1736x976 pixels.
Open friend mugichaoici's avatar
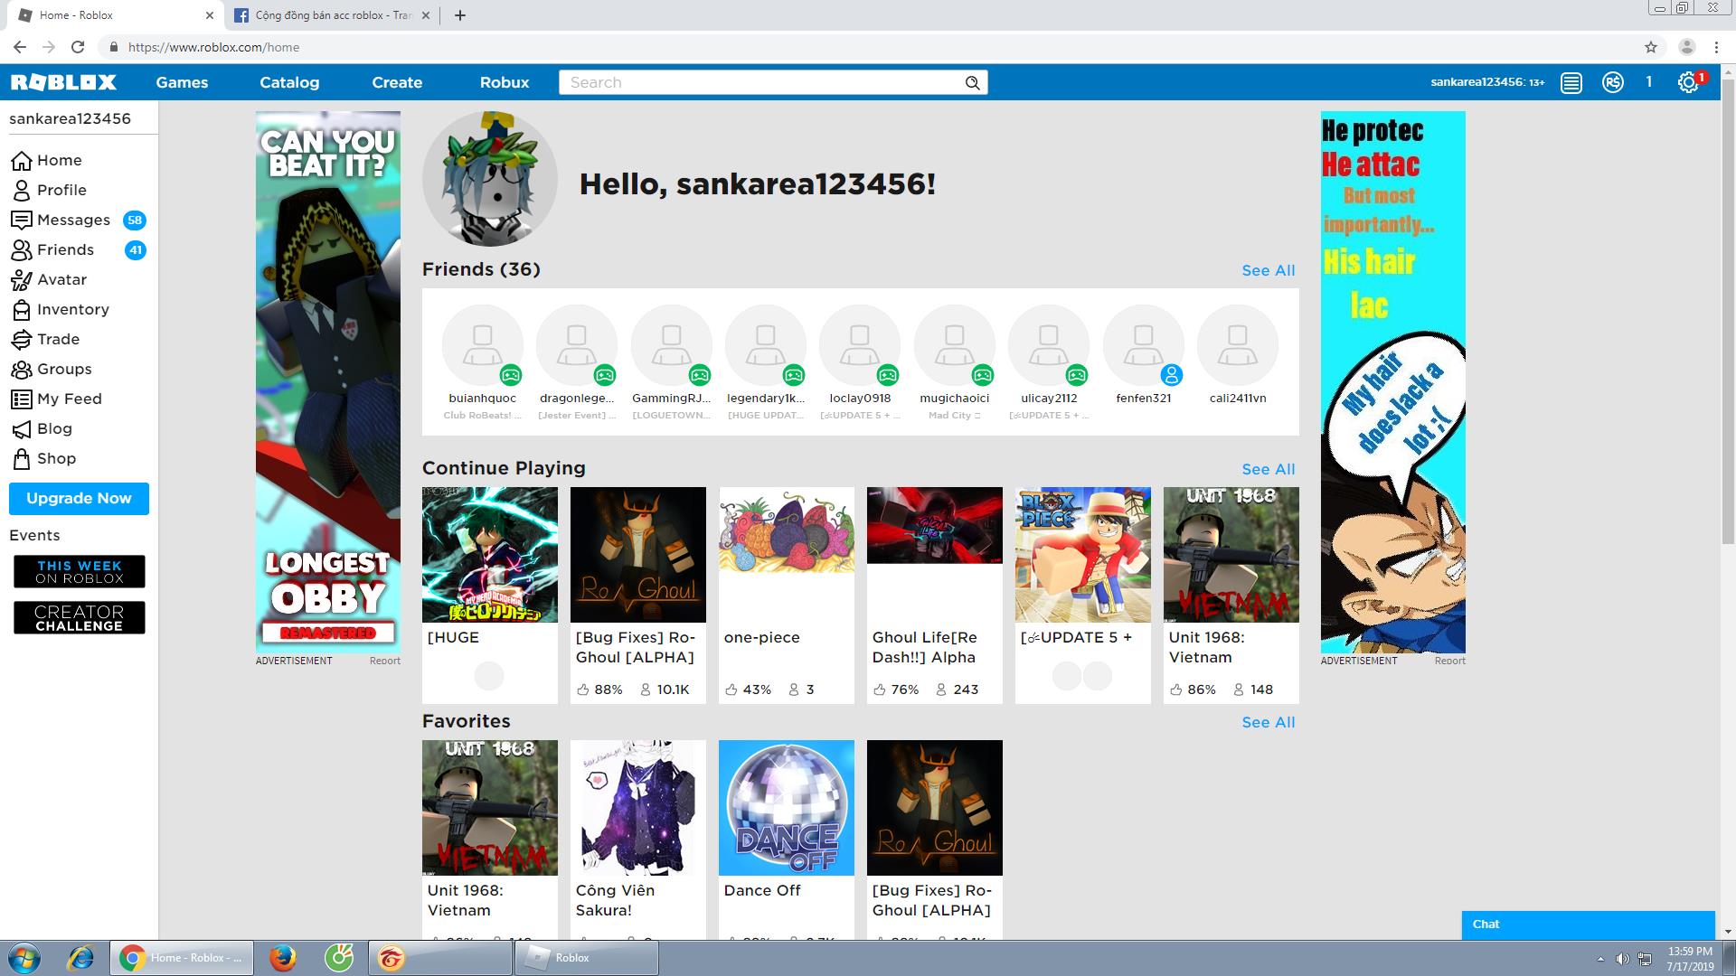click(955, 346)
